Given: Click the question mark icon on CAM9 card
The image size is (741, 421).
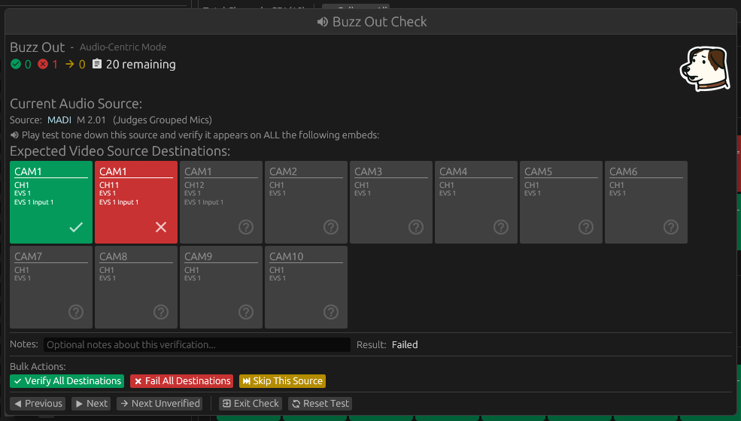Looking at the screenshot, I should pyautogui.click(x=246, y=312).
